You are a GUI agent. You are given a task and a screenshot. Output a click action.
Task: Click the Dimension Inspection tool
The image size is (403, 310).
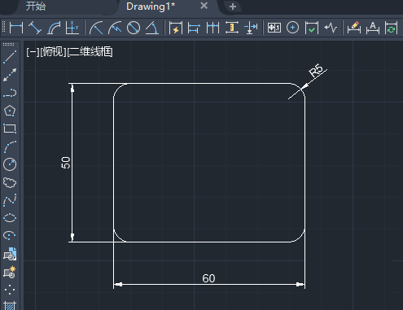pyautogui.click(x=312, y=28)
